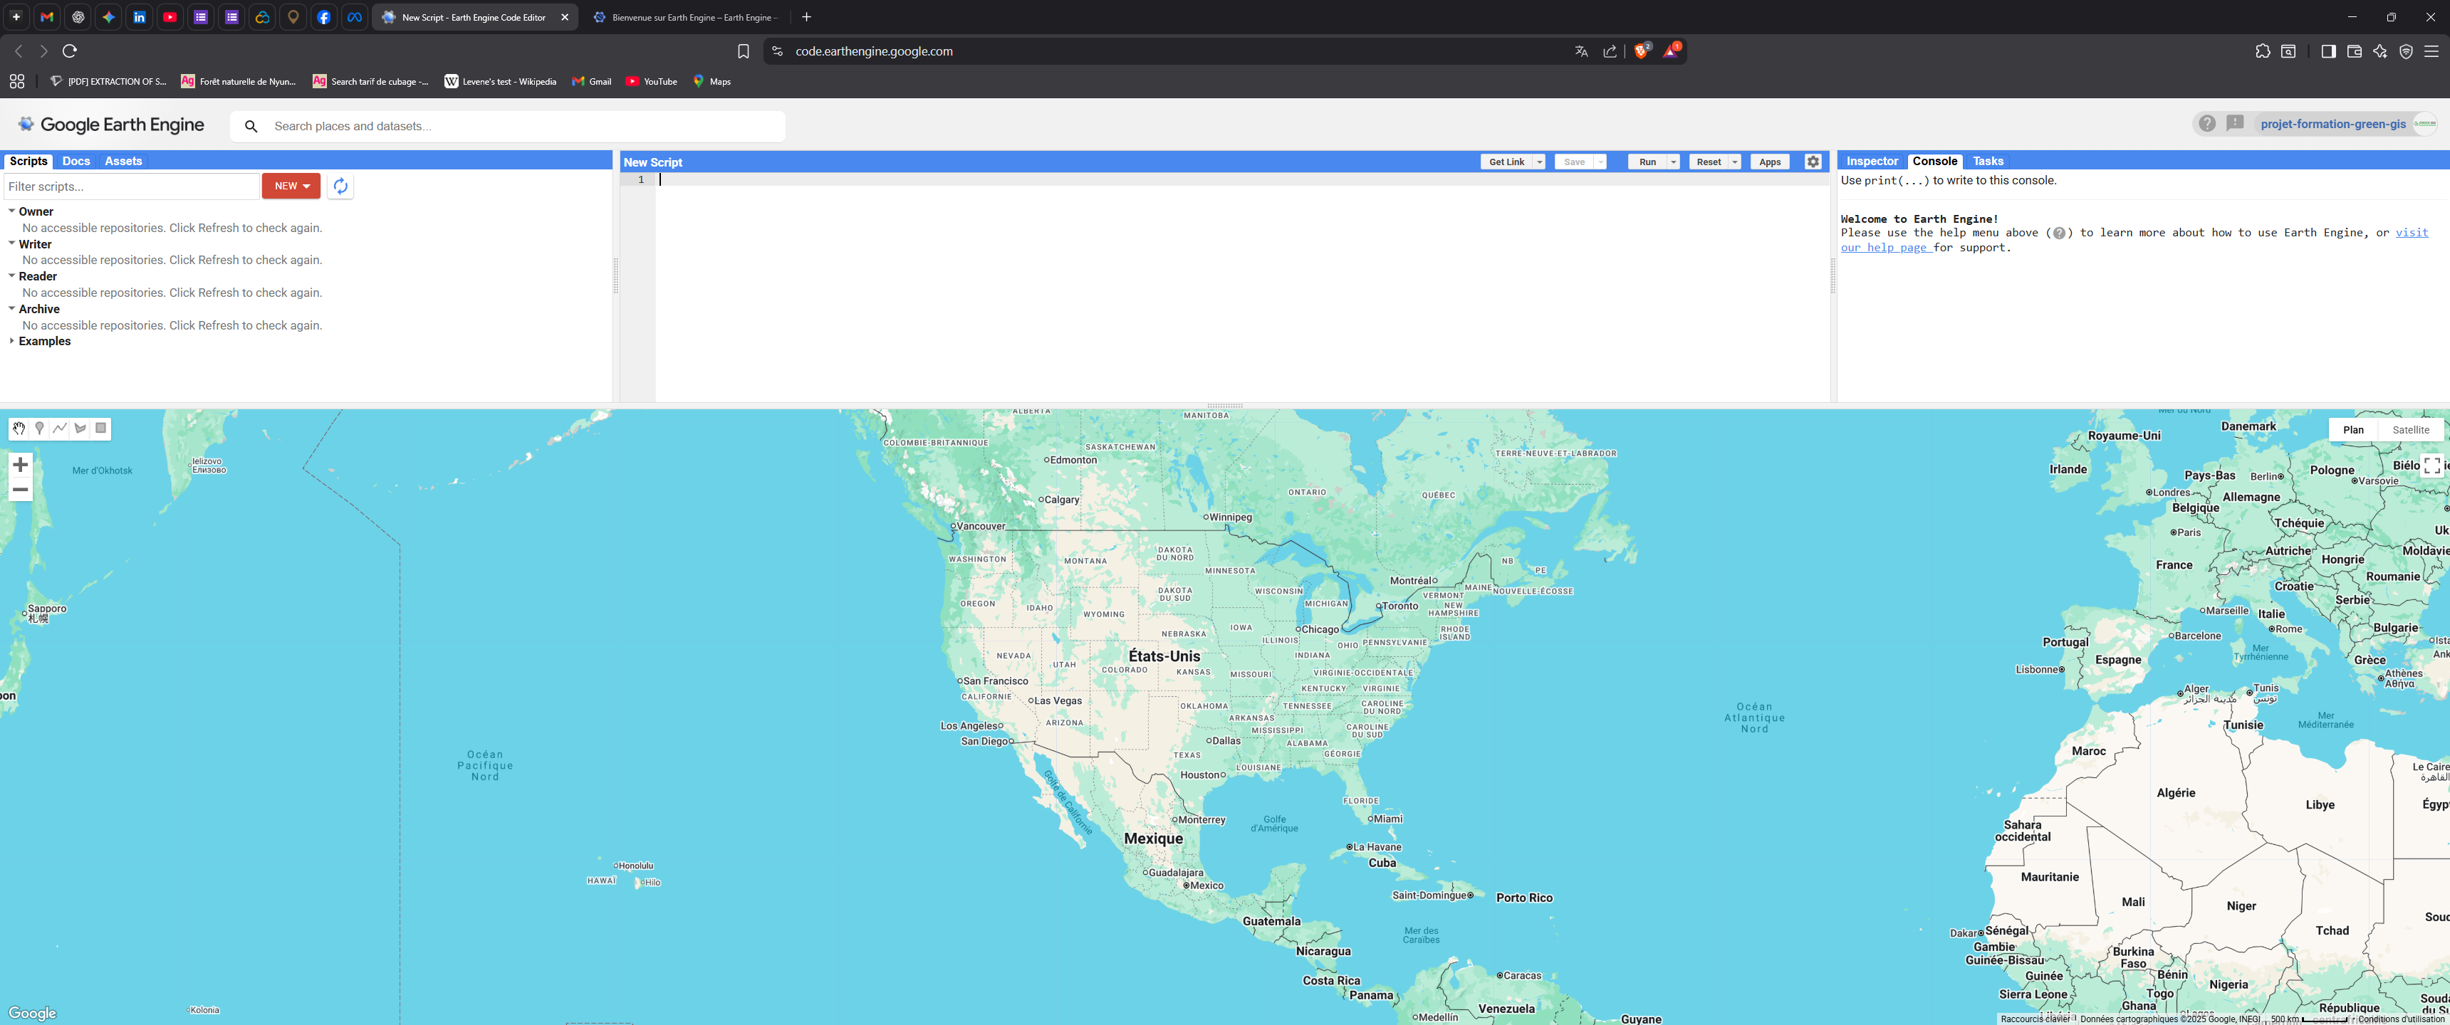Switch map to Plan view
Screen dimensions: 2450x1025
tap(2353, 430)
